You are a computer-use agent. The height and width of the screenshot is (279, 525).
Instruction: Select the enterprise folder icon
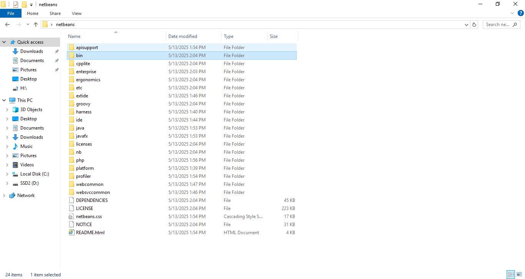pos(71,72)
